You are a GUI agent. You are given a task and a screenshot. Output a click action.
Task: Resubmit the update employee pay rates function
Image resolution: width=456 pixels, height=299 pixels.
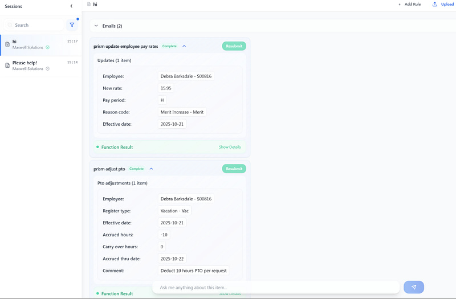(234, 46)
